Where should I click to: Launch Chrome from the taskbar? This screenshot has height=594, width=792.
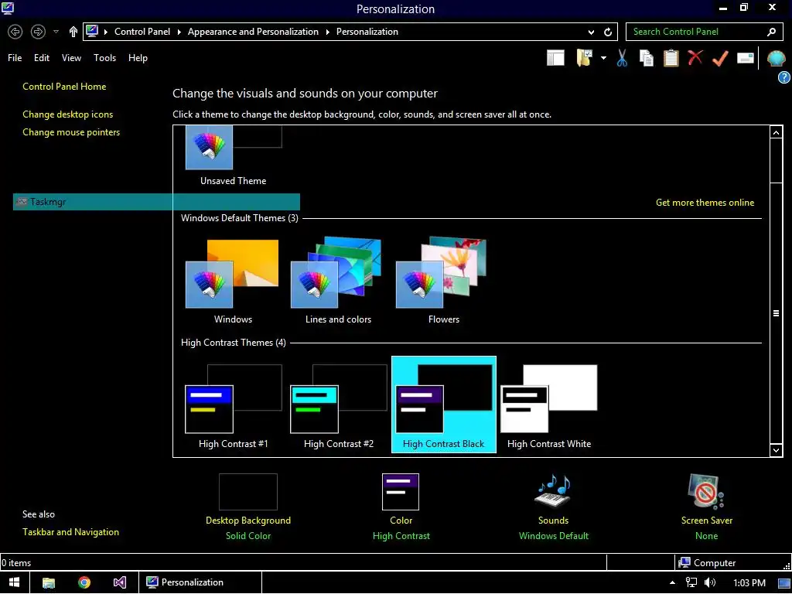click(84, 582)
